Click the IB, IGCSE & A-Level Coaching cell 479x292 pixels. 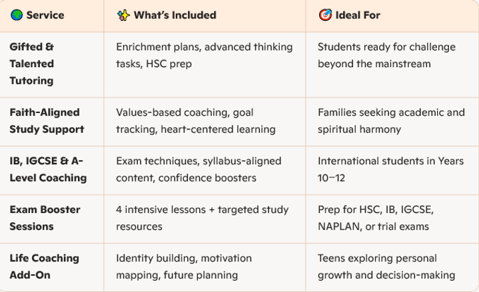(x=52, y=170)
